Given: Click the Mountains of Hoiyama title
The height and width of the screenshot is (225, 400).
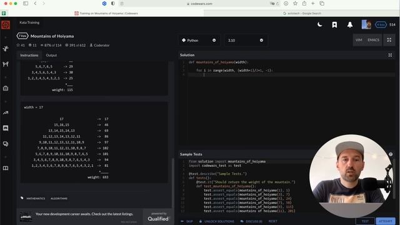Looking at the screenshot, I should pyautogui.click(x=52, y=36).
